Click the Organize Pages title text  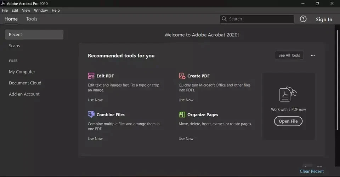pyautogui.click(x=203, y=115)
